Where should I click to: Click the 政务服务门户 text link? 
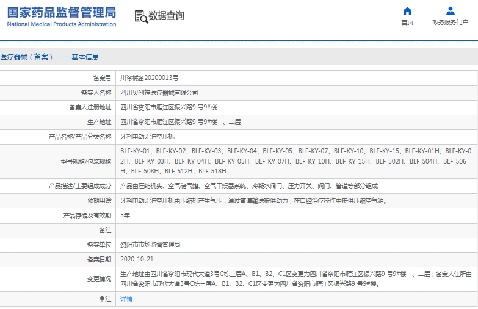pos(451,22)
